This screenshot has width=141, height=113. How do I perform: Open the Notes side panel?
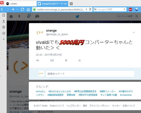4,27
